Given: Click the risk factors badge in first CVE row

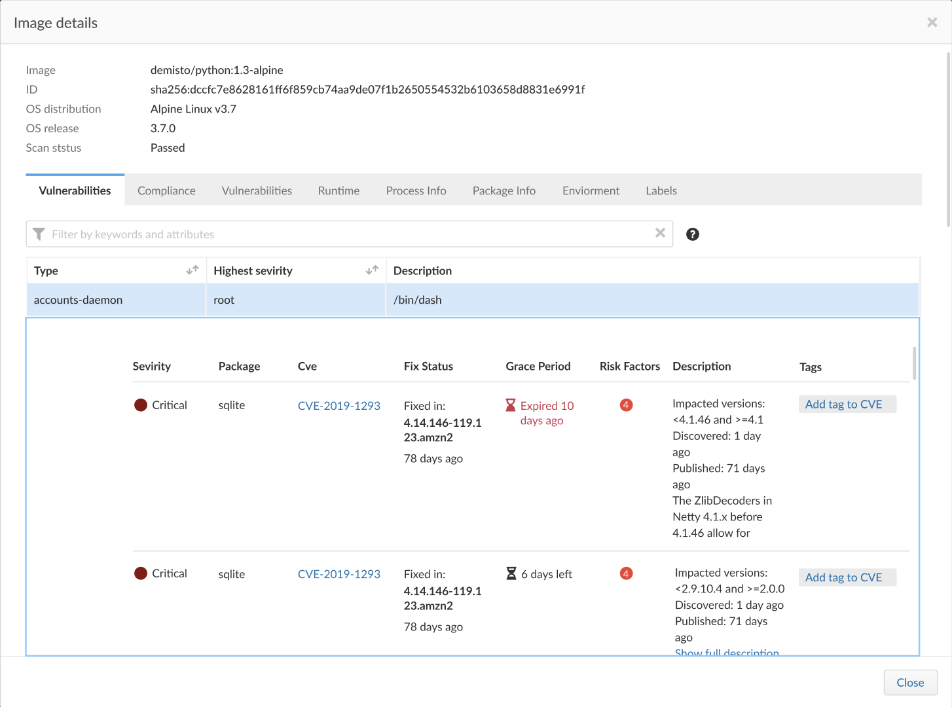Looking at the screenshot, I should (626, 405).
